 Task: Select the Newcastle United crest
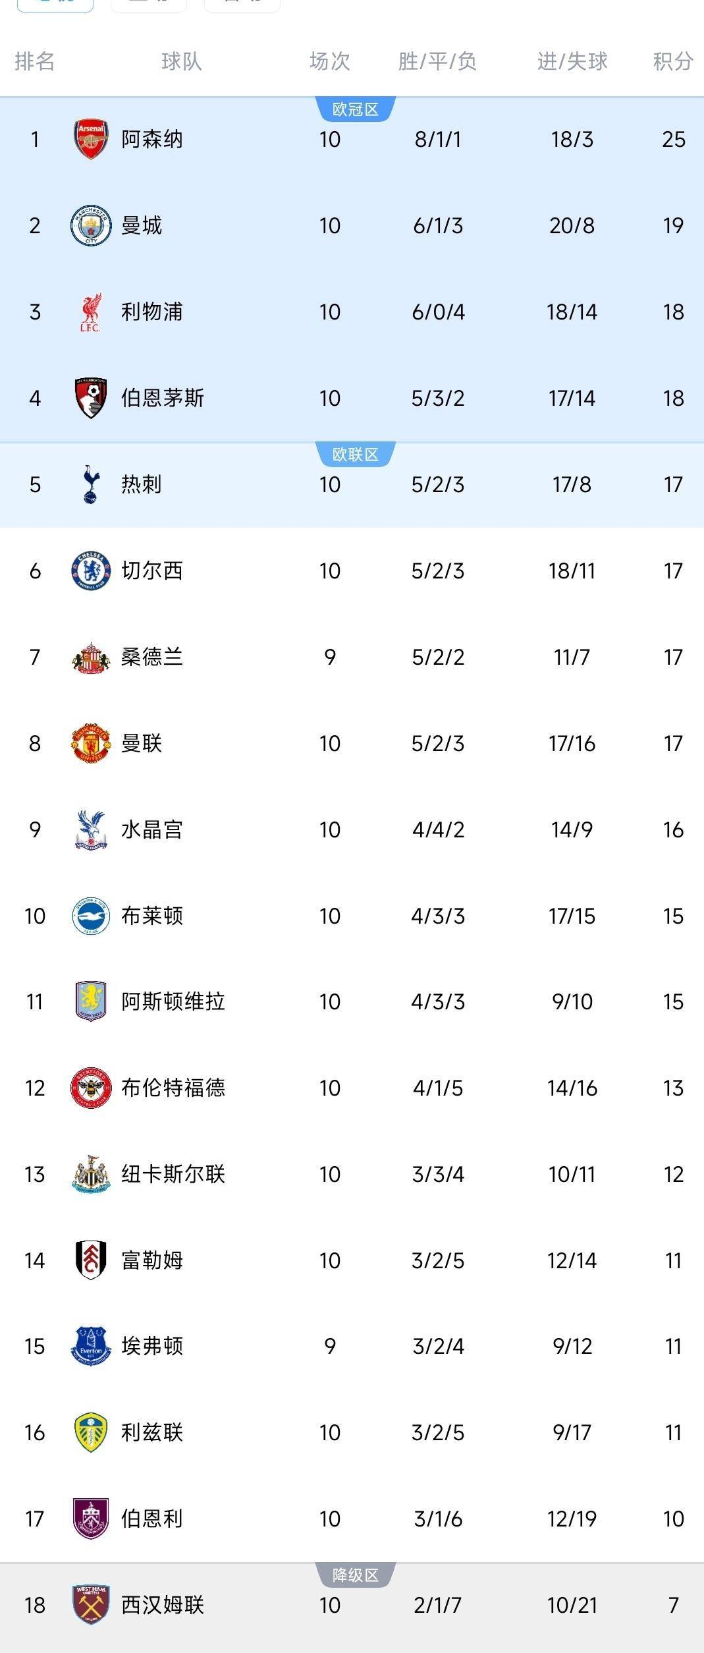click(x=91, y=1174)
